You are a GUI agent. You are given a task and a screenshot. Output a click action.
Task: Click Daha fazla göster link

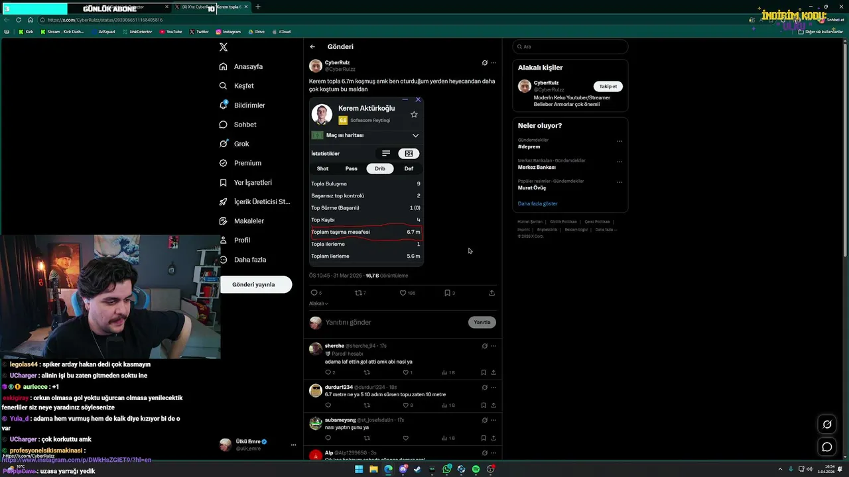point(538,204)
